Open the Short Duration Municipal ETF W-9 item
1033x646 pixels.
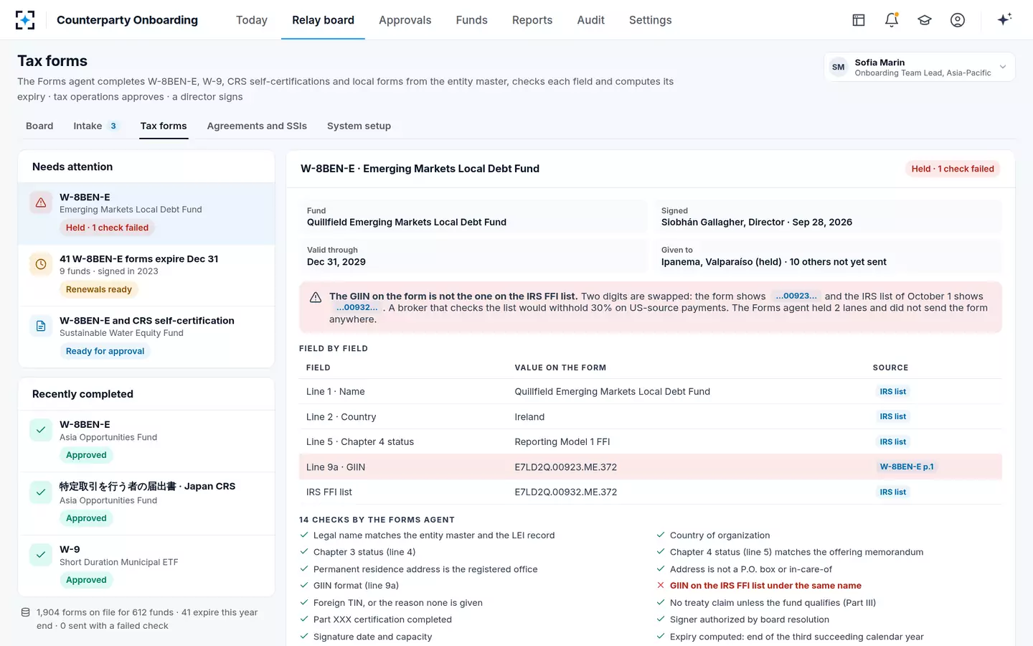click(146, 565)
